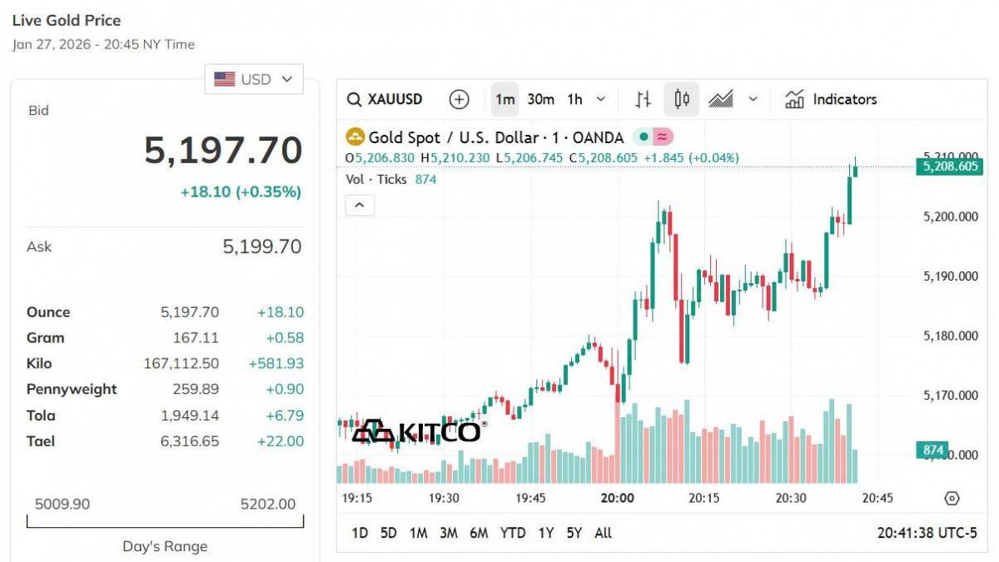The image size is (999, 562).
Task: Select the candlestick chart style icon
Action: point(682,100)
